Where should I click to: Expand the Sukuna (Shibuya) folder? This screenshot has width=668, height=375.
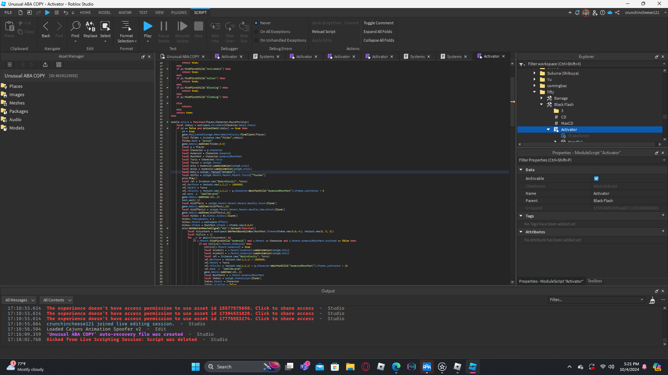click(535, 73)
